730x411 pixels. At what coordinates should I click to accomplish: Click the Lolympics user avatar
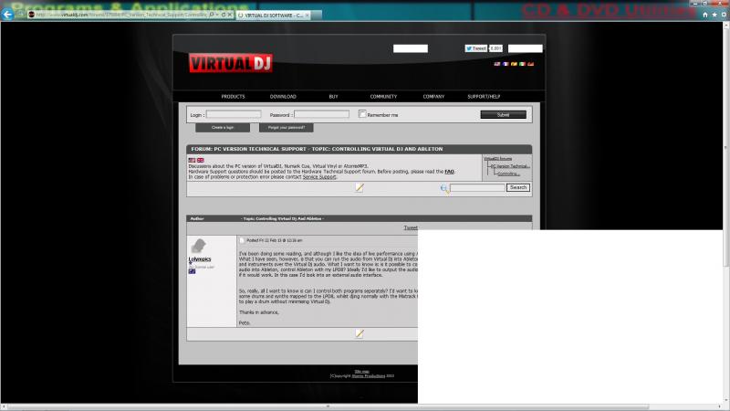[x=198, y=245]
